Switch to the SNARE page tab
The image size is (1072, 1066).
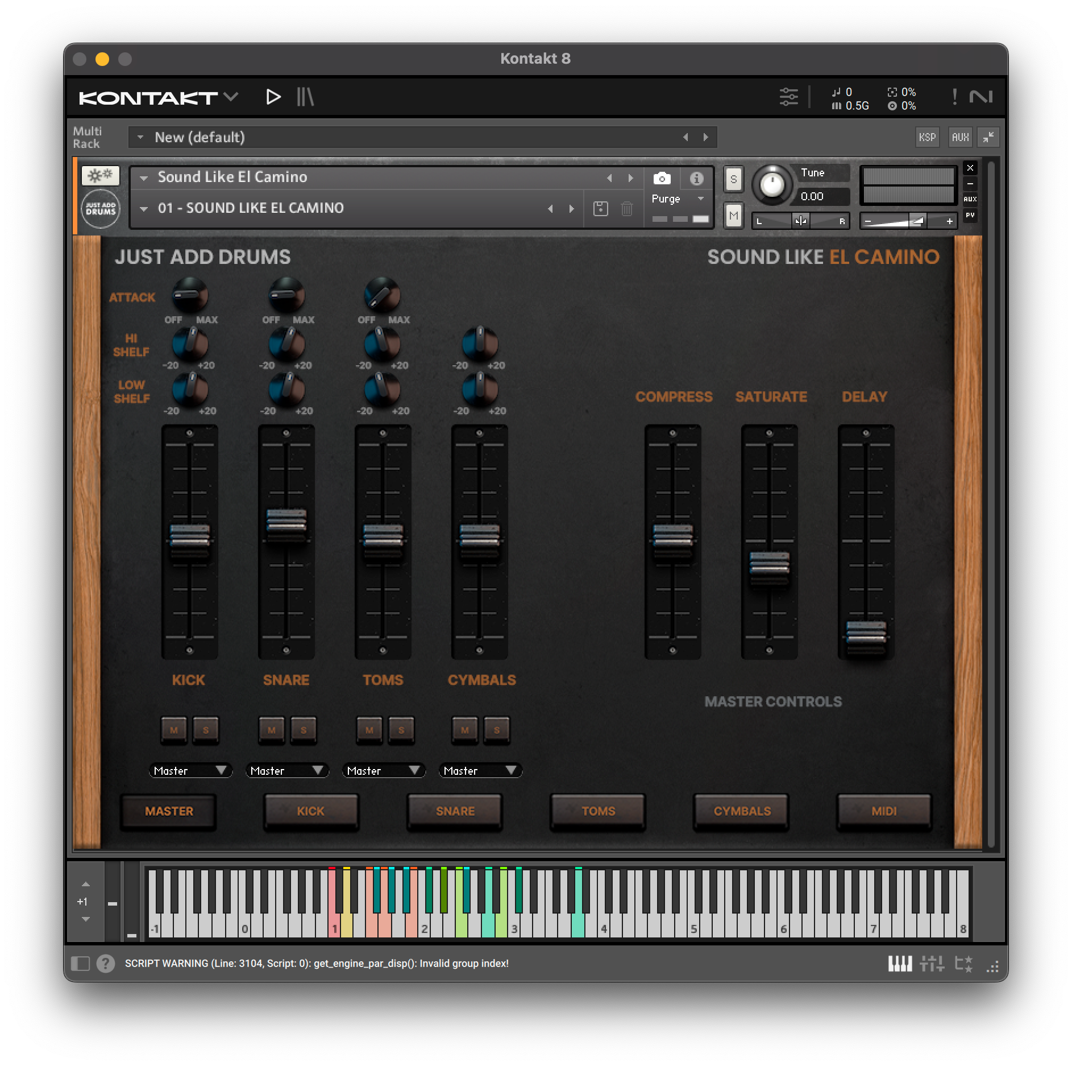click(455, 811)
